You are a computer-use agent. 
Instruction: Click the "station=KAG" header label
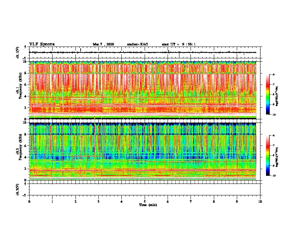(137, 44)
